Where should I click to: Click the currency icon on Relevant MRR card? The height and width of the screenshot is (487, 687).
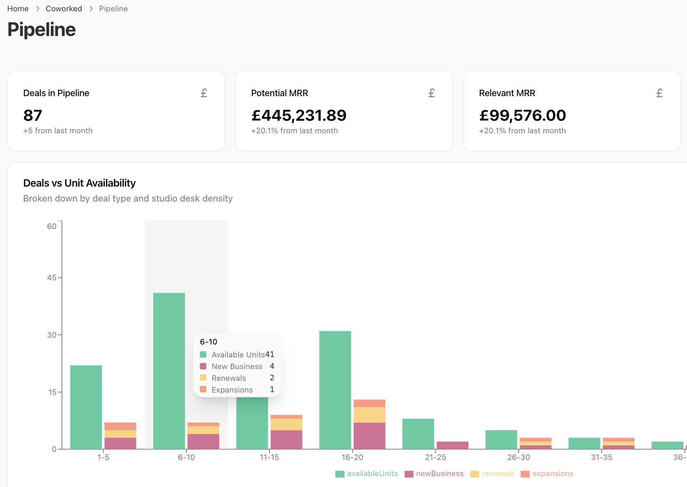[659, 92]
